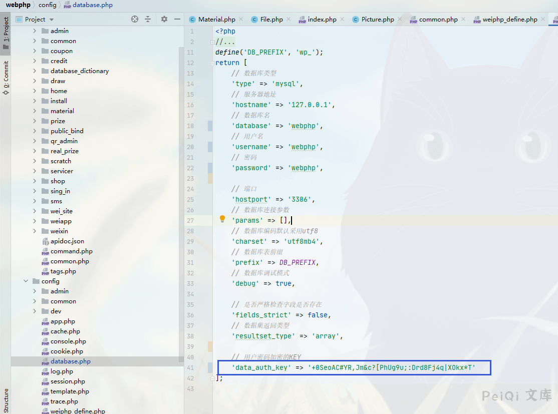Switch to the Picture.php tab
558x414 pixels.
(377, 19)
